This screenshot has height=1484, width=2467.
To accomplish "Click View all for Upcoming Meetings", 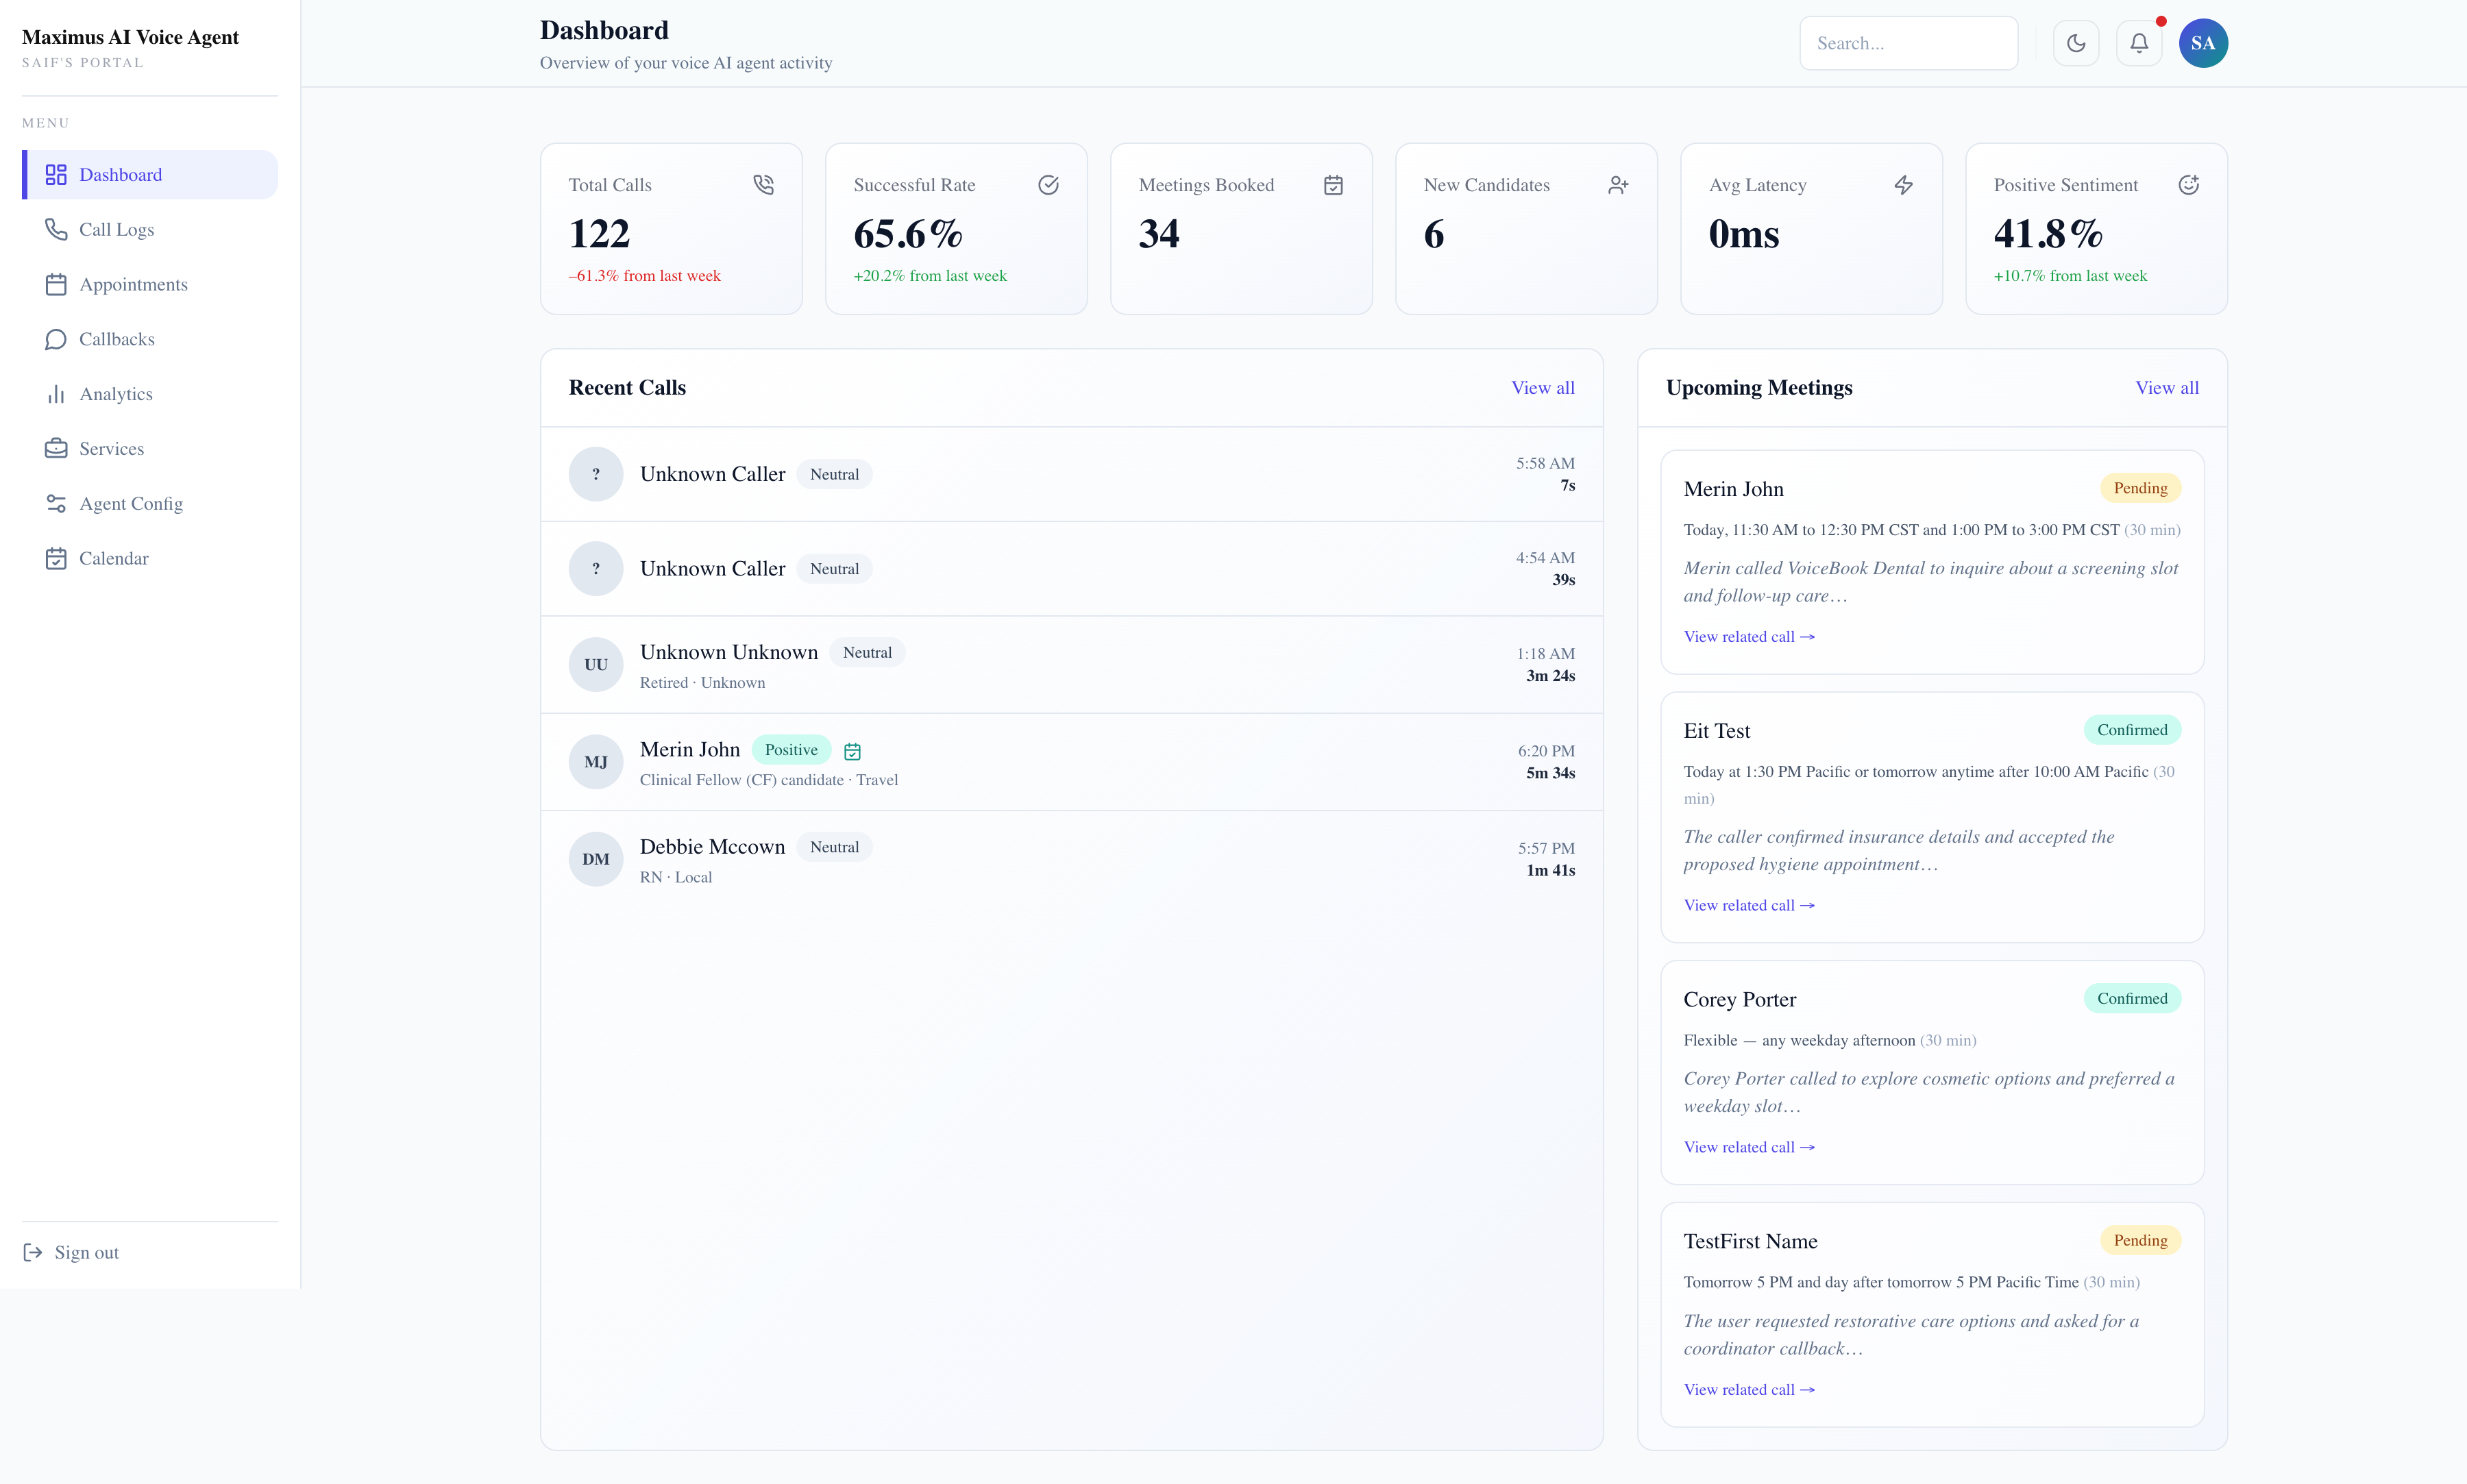I will (x=2166, y=387).
